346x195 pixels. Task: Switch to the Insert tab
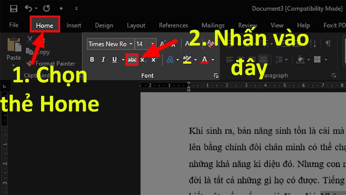pos(74,26)
